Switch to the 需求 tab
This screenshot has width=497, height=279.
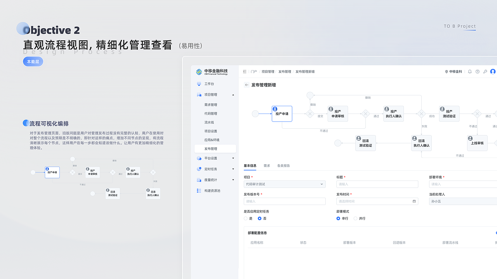(267, 166)
